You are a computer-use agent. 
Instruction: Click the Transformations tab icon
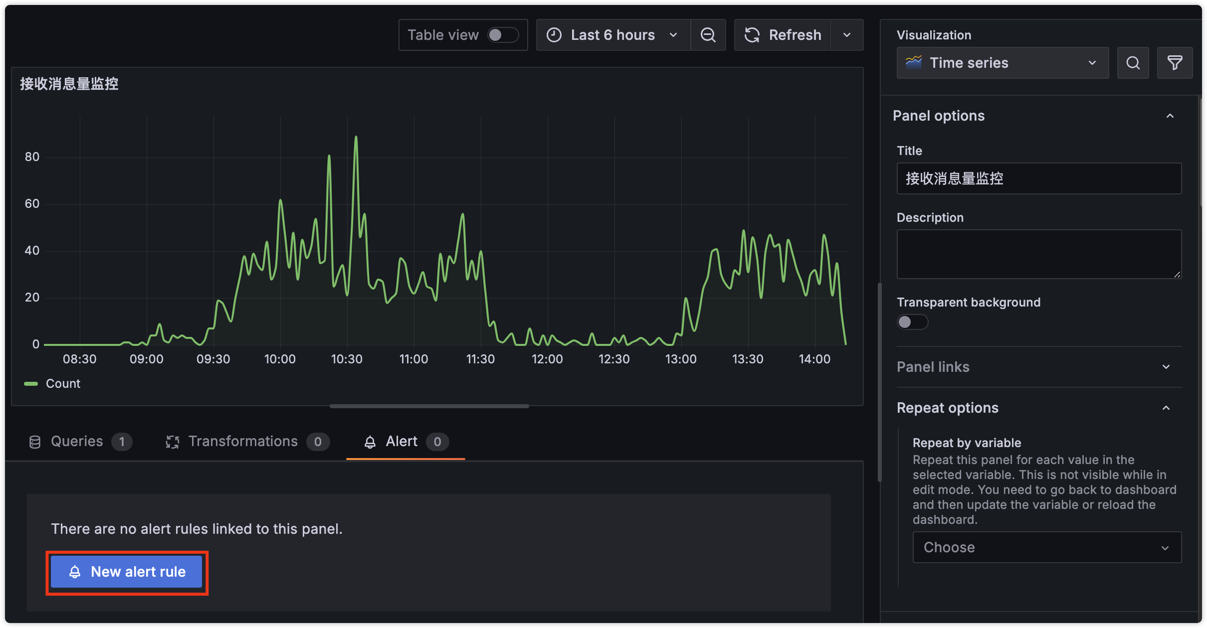point(173,442)
